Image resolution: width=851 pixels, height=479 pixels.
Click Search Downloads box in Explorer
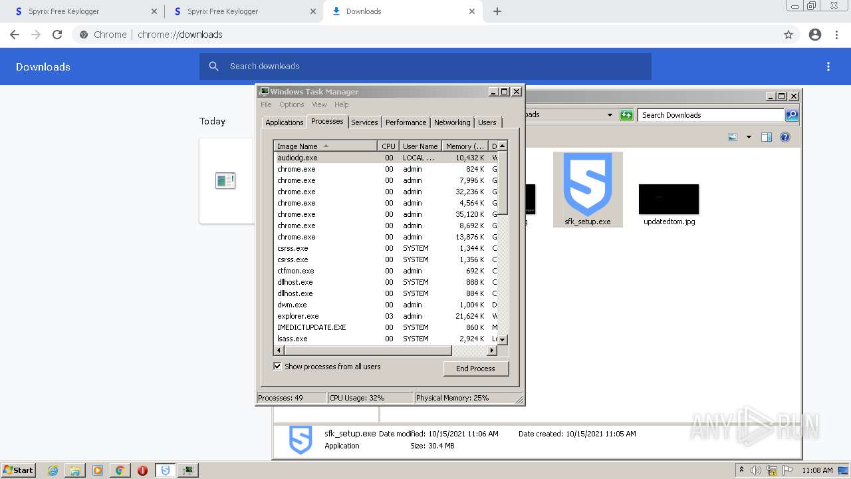710,115
